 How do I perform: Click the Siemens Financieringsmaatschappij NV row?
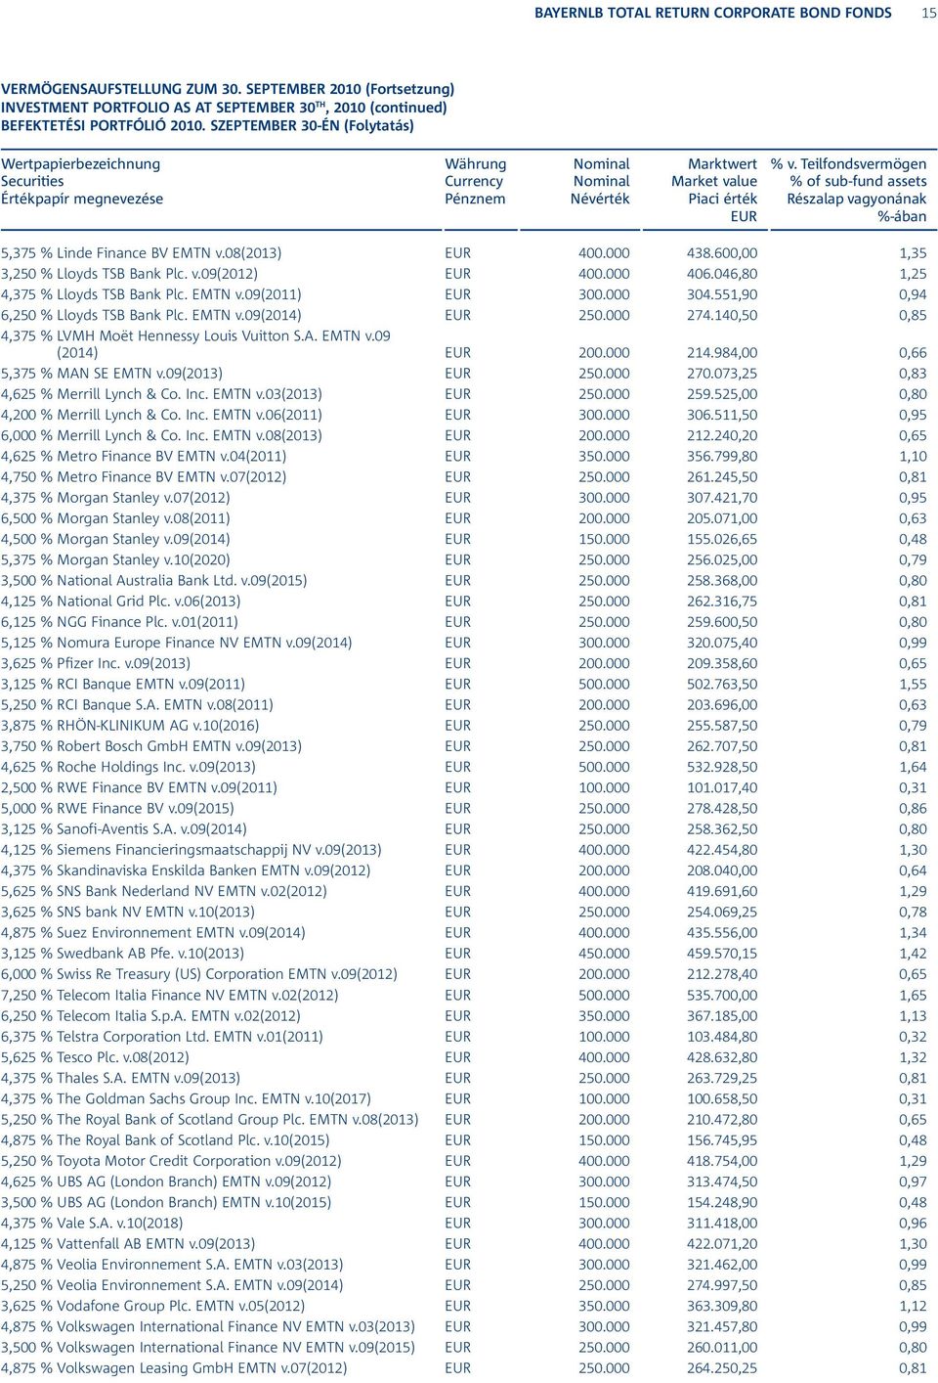pos(464,850)
